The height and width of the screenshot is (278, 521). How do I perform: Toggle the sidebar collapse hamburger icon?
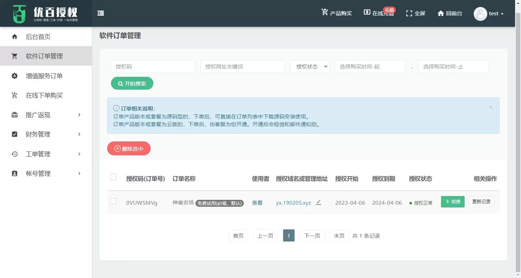point(101,13)
